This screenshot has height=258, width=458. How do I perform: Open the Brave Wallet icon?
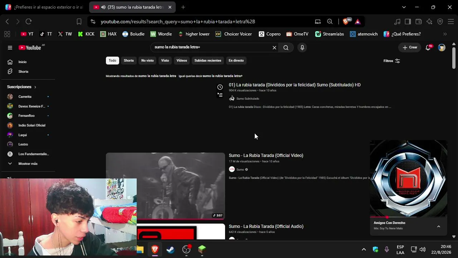click(x=419, y=21)
